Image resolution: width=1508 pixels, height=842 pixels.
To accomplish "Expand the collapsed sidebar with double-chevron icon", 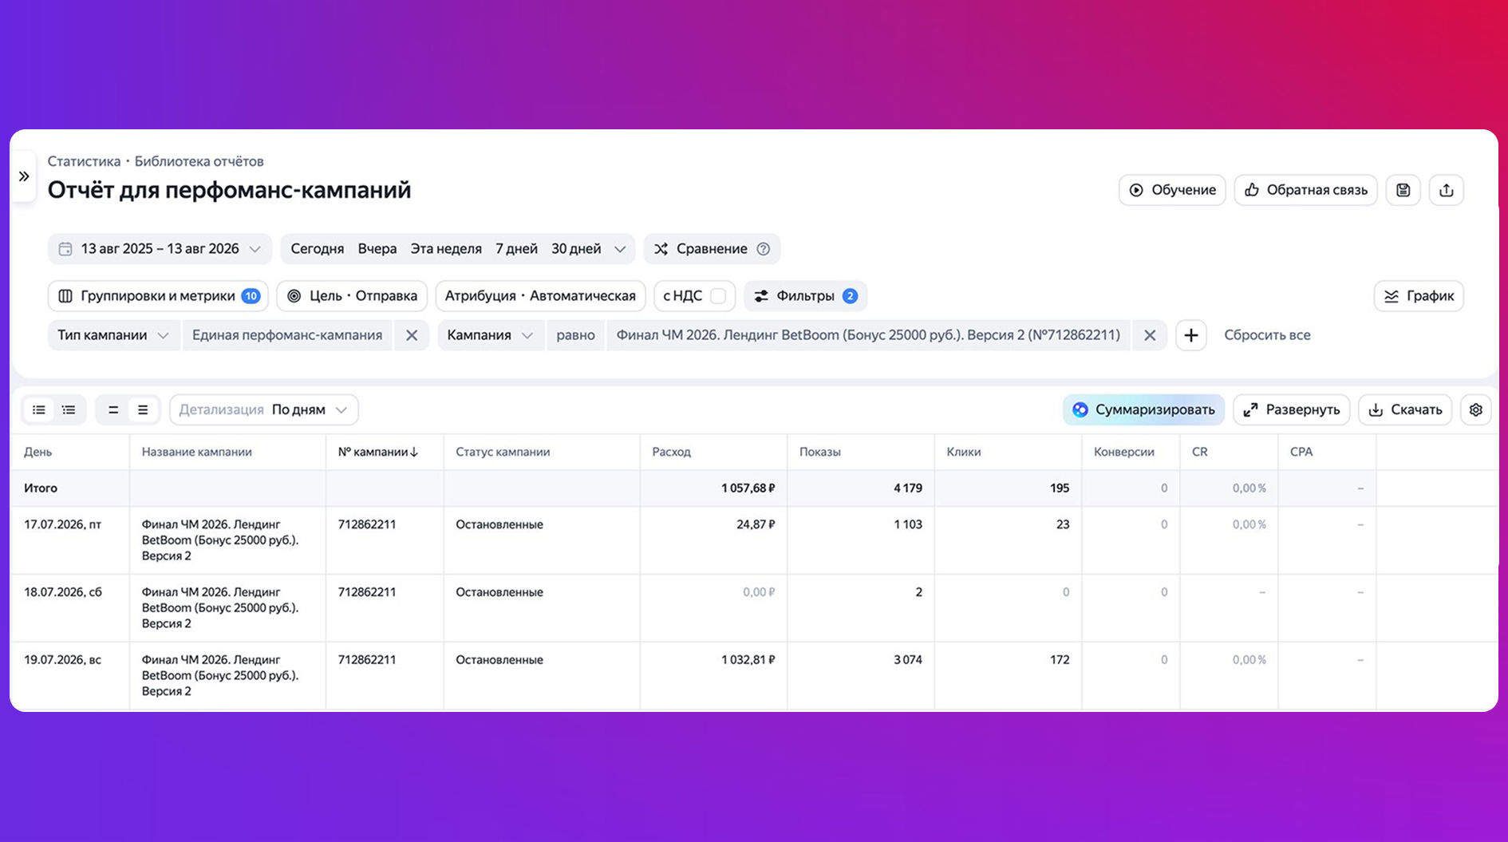I will pos(24,176).
